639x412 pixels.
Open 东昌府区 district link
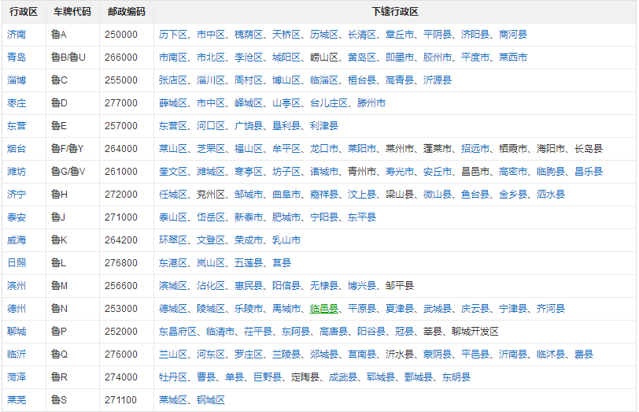tap(178, 332)
